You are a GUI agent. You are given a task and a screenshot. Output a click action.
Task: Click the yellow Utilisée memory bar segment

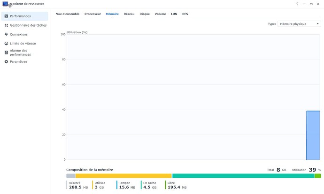click(123, 176)
